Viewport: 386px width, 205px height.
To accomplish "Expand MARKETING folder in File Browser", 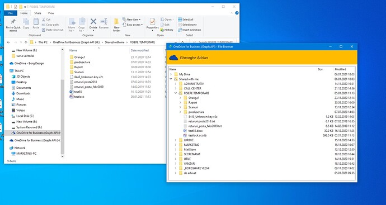I will (x=176, y=145).
